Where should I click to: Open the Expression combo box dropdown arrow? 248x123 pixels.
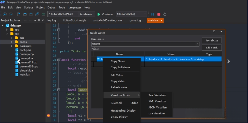pos(197,44)
